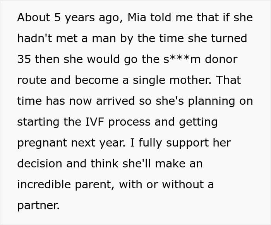Click the word "IVF"
Screen dimensions: 271x225
(x=95, y=122)
